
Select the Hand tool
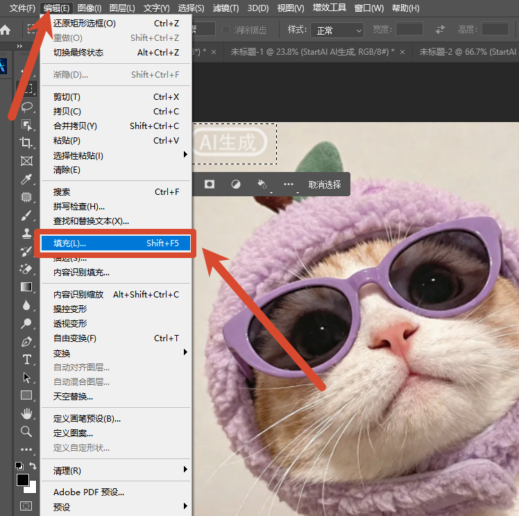(x=26, y=413)
